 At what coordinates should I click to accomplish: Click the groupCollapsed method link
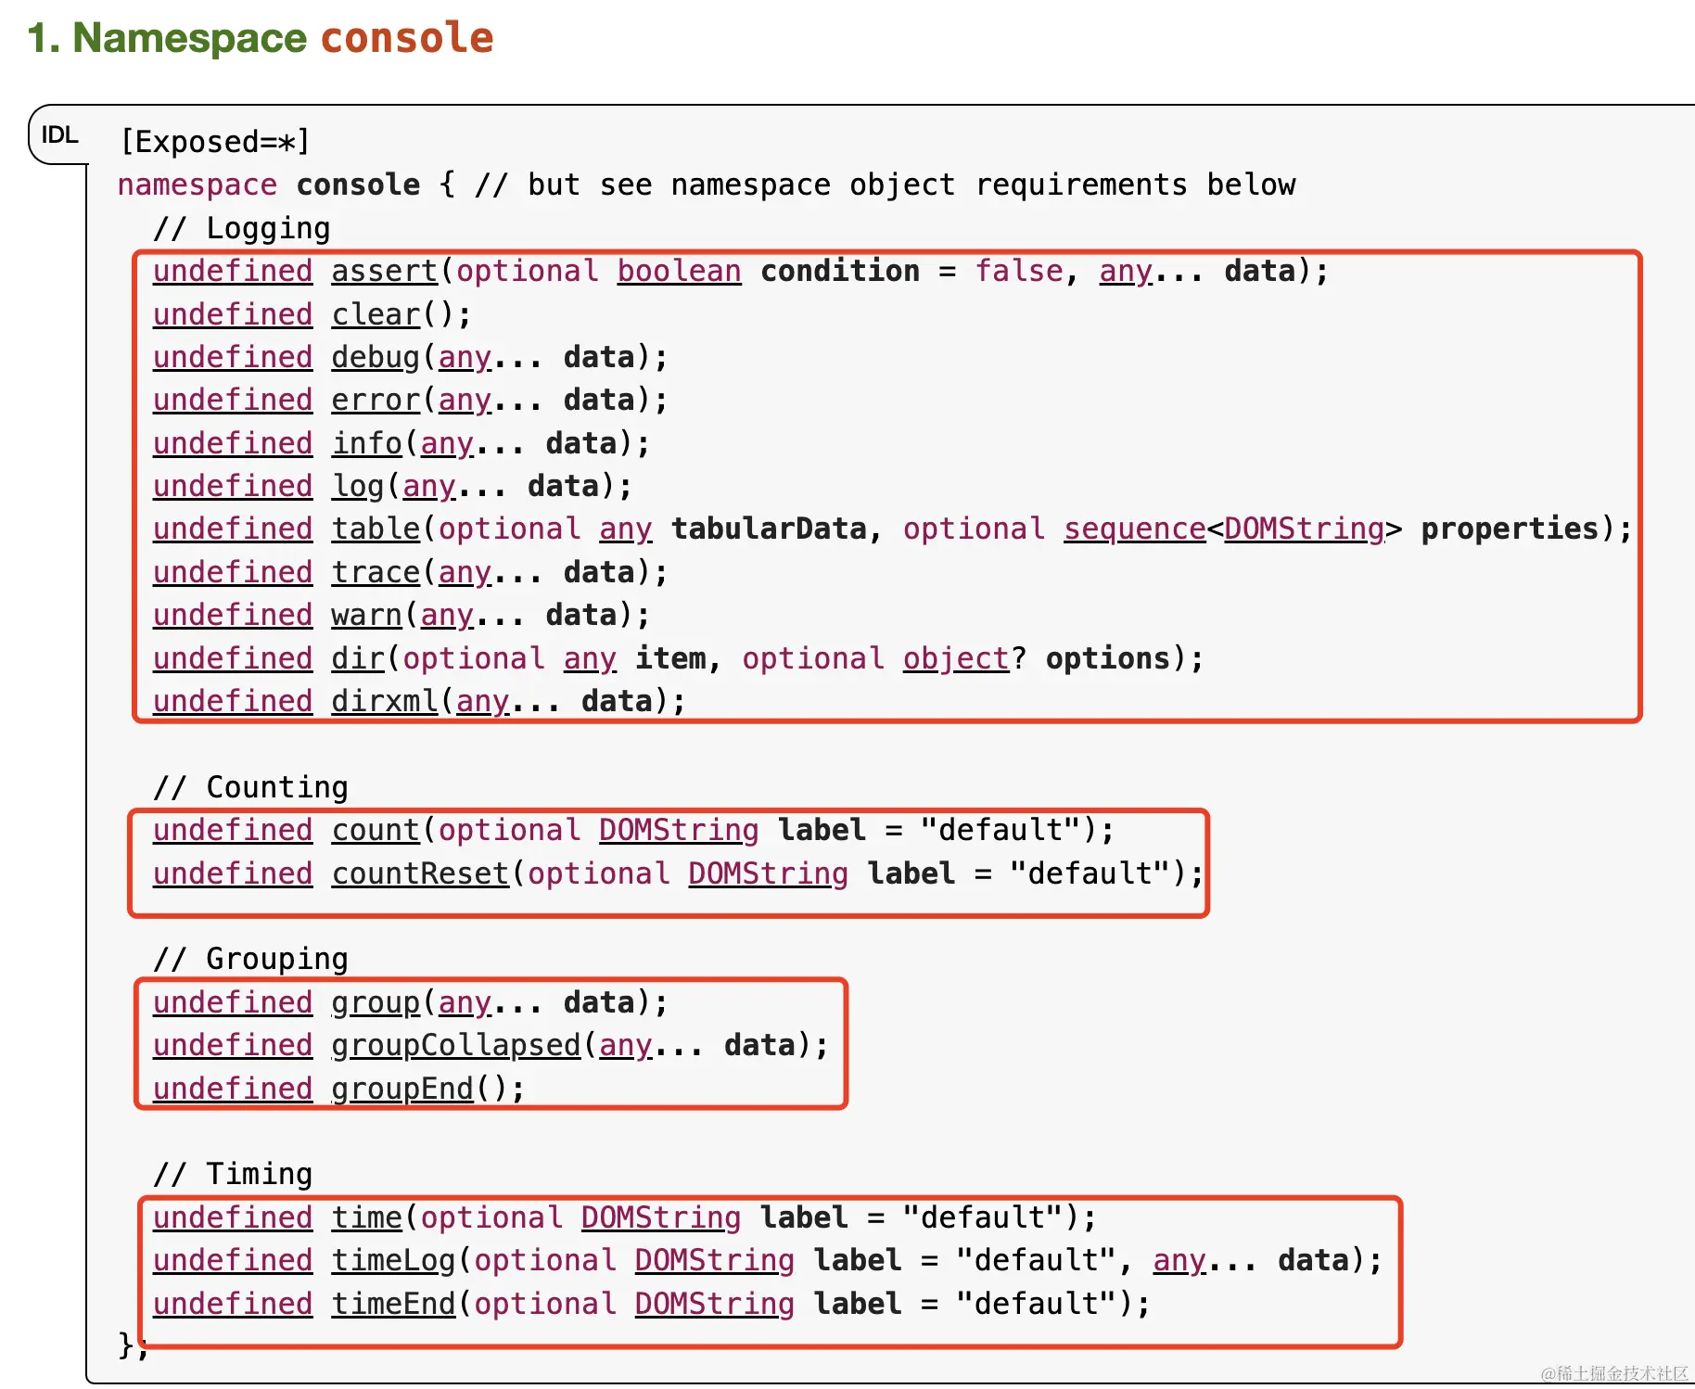(x=455, y=1045)
